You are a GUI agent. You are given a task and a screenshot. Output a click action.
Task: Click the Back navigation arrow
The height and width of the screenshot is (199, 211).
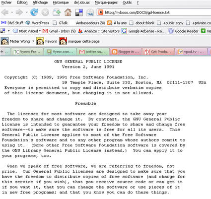[x=5, y=12]
